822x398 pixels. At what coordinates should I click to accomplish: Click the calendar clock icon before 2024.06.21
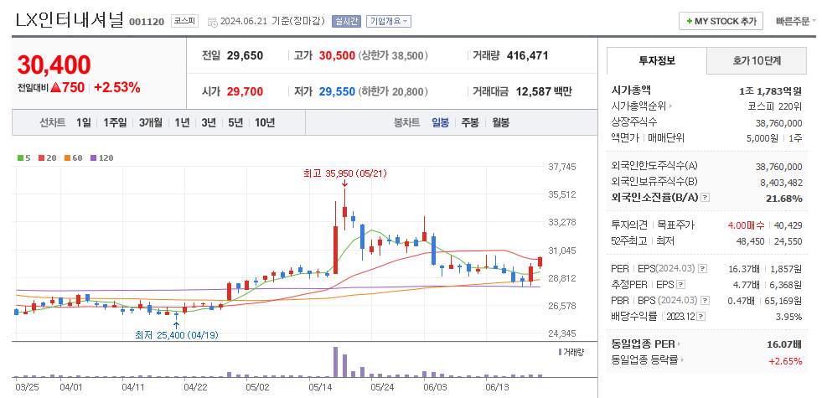click(x=212, y=22)
